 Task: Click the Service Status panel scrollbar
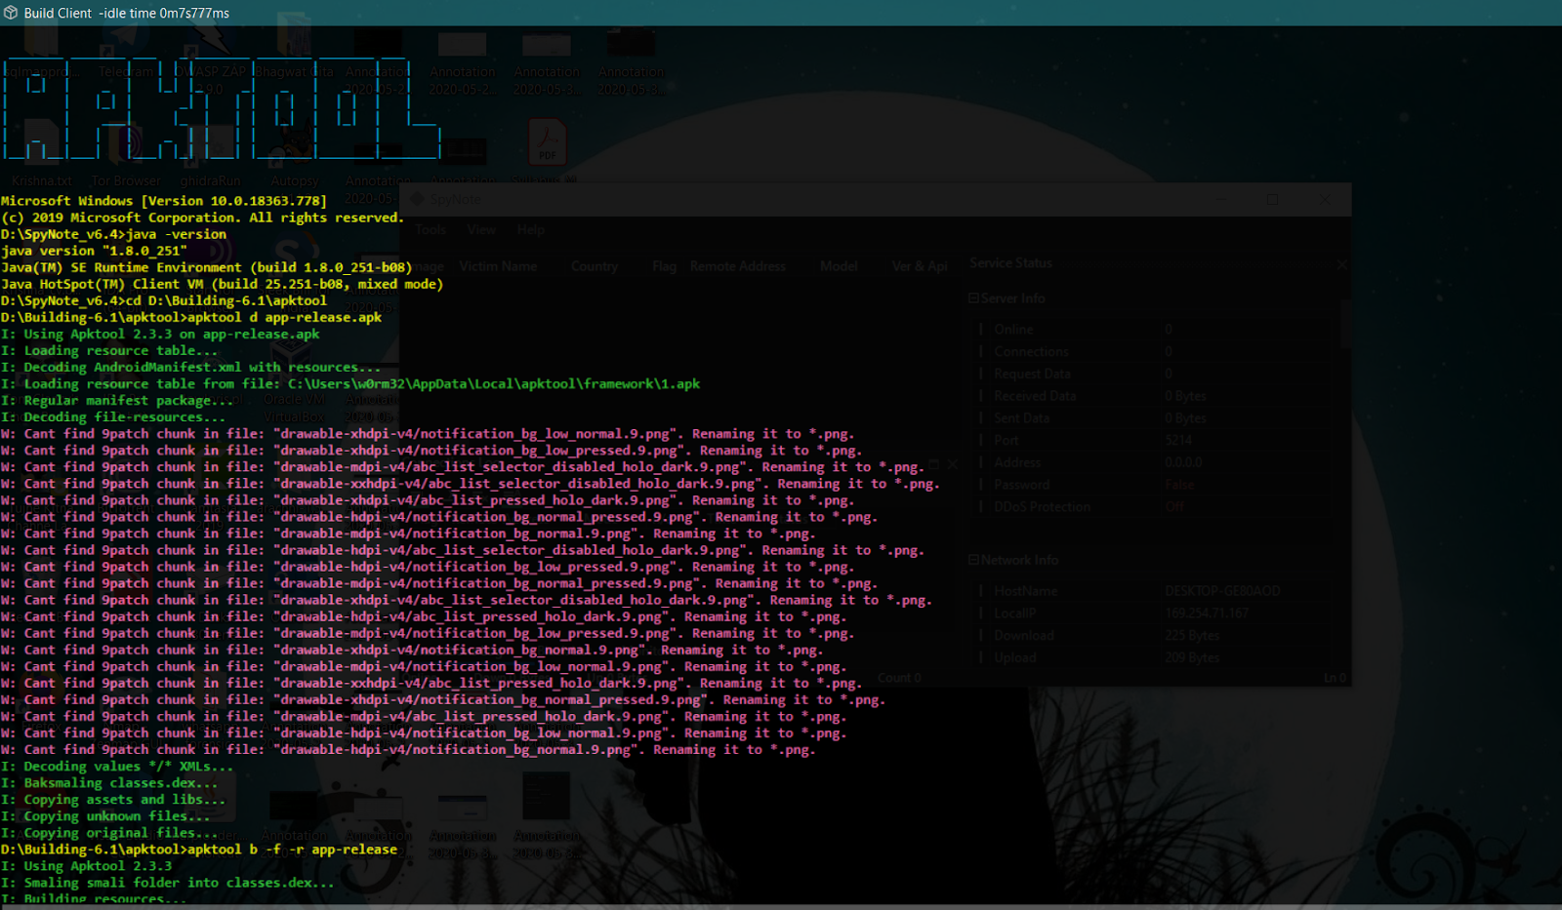pyautogui.click(x=1344, y=322)
